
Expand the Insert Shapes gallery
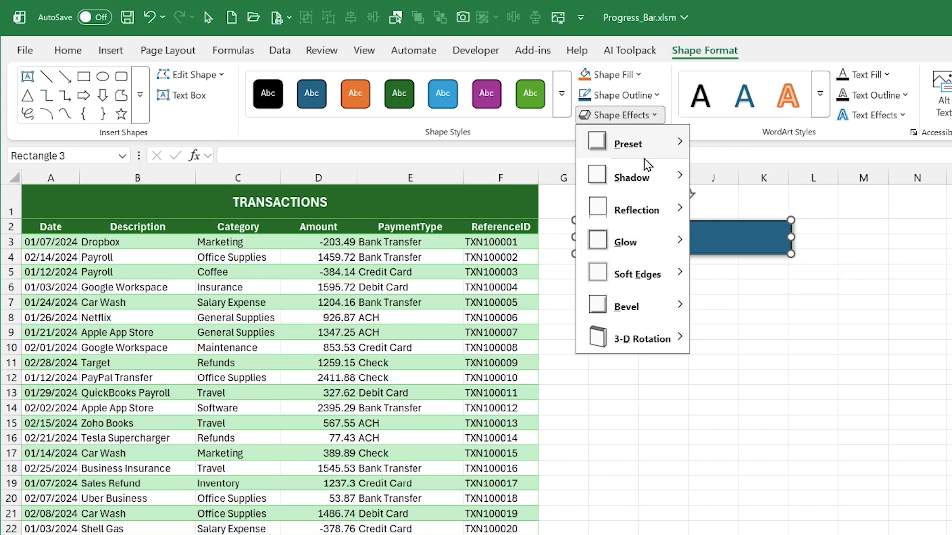[x=140, y=95]
